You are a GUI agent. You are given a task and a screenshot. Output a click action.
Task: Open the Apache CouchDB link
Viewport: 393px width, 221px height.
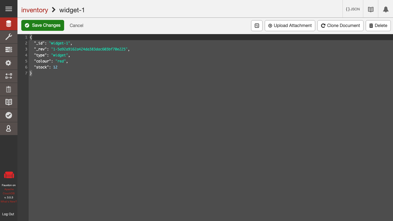9,191
